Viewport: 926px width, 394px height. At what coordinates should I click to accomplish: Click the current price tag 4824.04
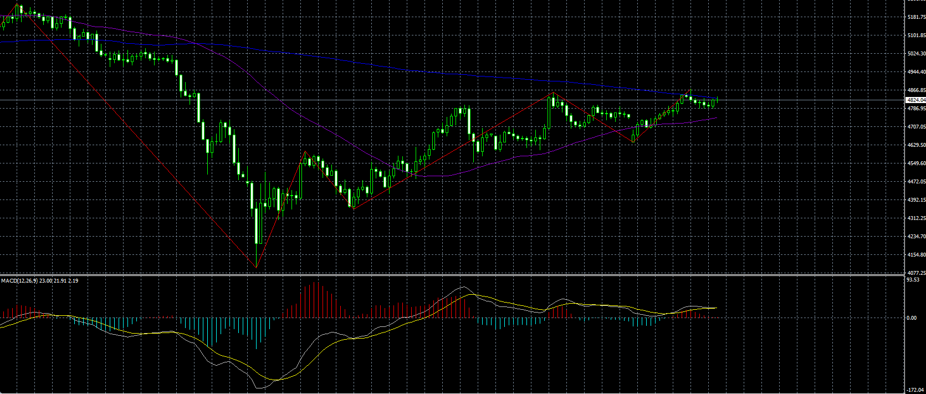click(x=915, y=100)
